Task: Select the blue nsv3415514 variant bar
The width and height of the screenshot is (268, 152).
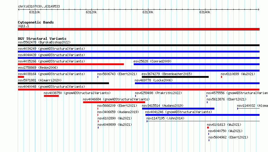Action: (x=178, y=109)
